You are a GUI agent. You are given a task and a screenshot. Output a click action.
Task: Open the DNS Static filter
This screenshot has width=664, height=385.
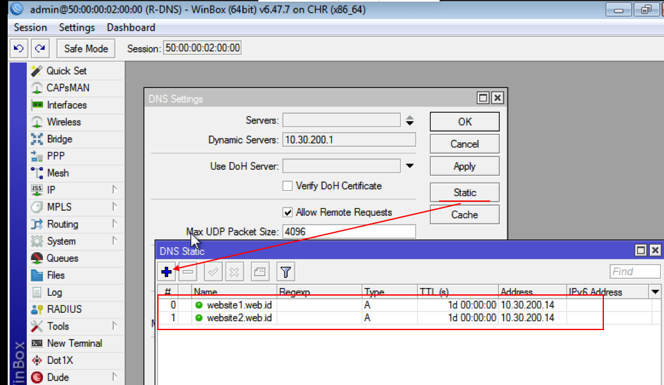(x=286, y=271)
